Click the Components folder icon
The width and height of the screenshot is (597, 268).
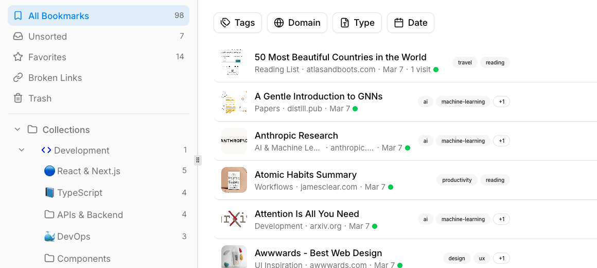pos(49,258)
